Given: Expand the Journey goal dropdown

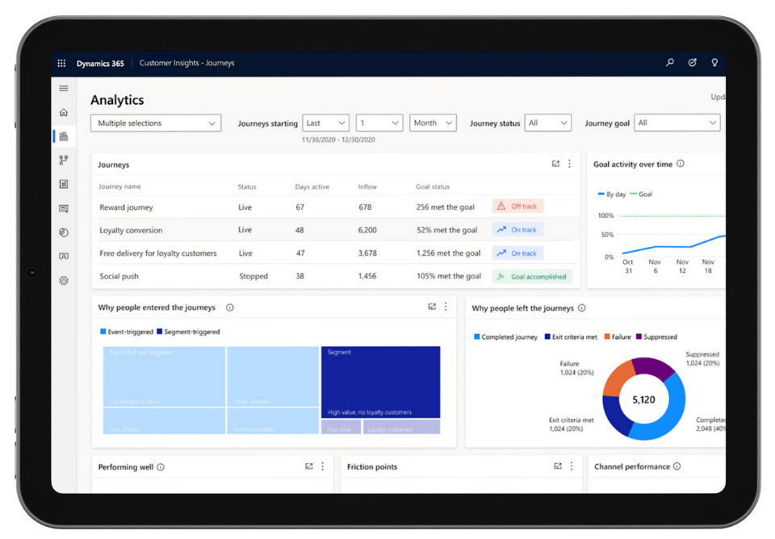Looking at the screenshot, I should pyautogui.click(x=676, y=123).
